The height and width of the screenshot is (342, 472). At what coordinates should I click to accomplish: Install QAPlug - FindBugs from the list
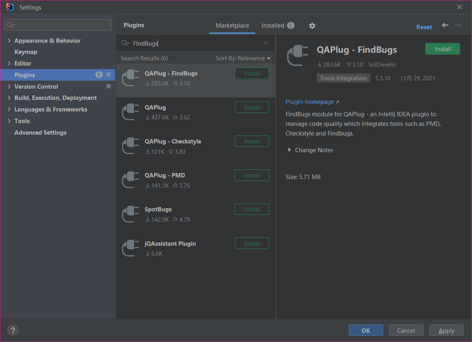252,74
